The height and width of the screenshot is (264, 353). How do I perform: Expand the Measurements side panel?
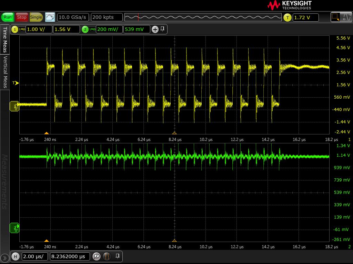[x=5, y=182]
